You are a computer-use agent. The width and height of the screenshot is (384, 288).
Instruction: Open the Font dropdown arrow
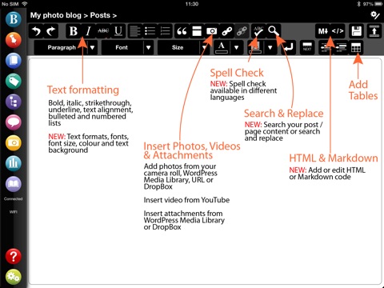[149, 48]
